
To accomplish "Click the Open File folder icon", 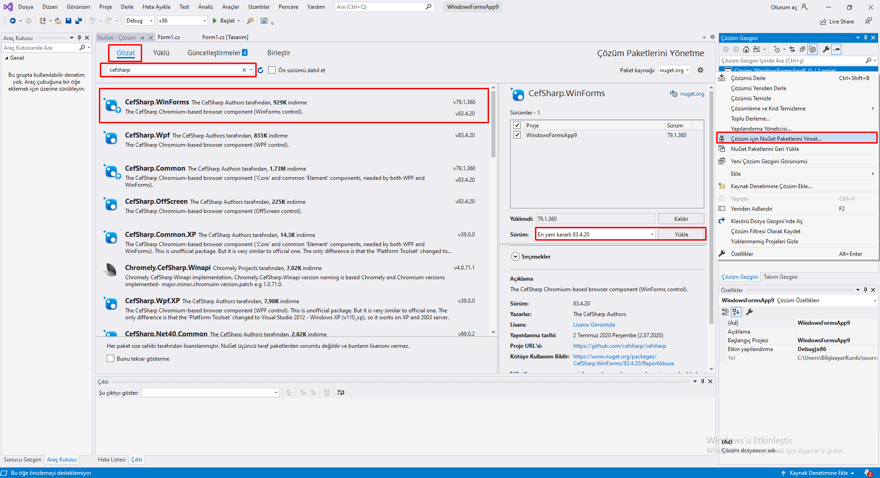I will 58,21.
